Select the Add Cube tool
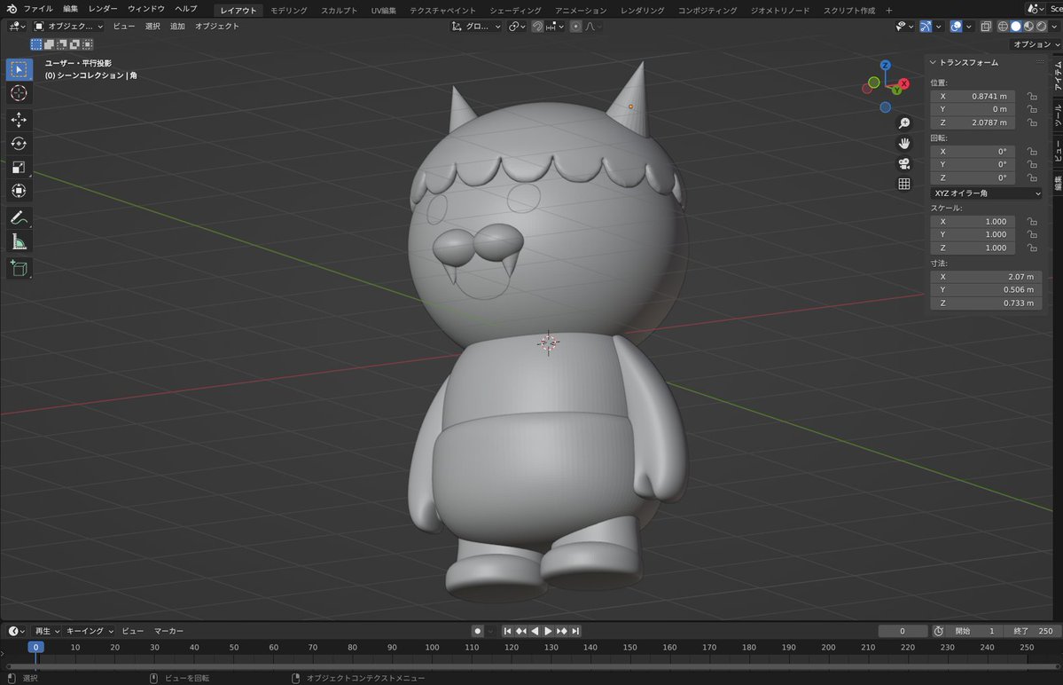This screenshot has height=685, width=1063. (19, 268)
